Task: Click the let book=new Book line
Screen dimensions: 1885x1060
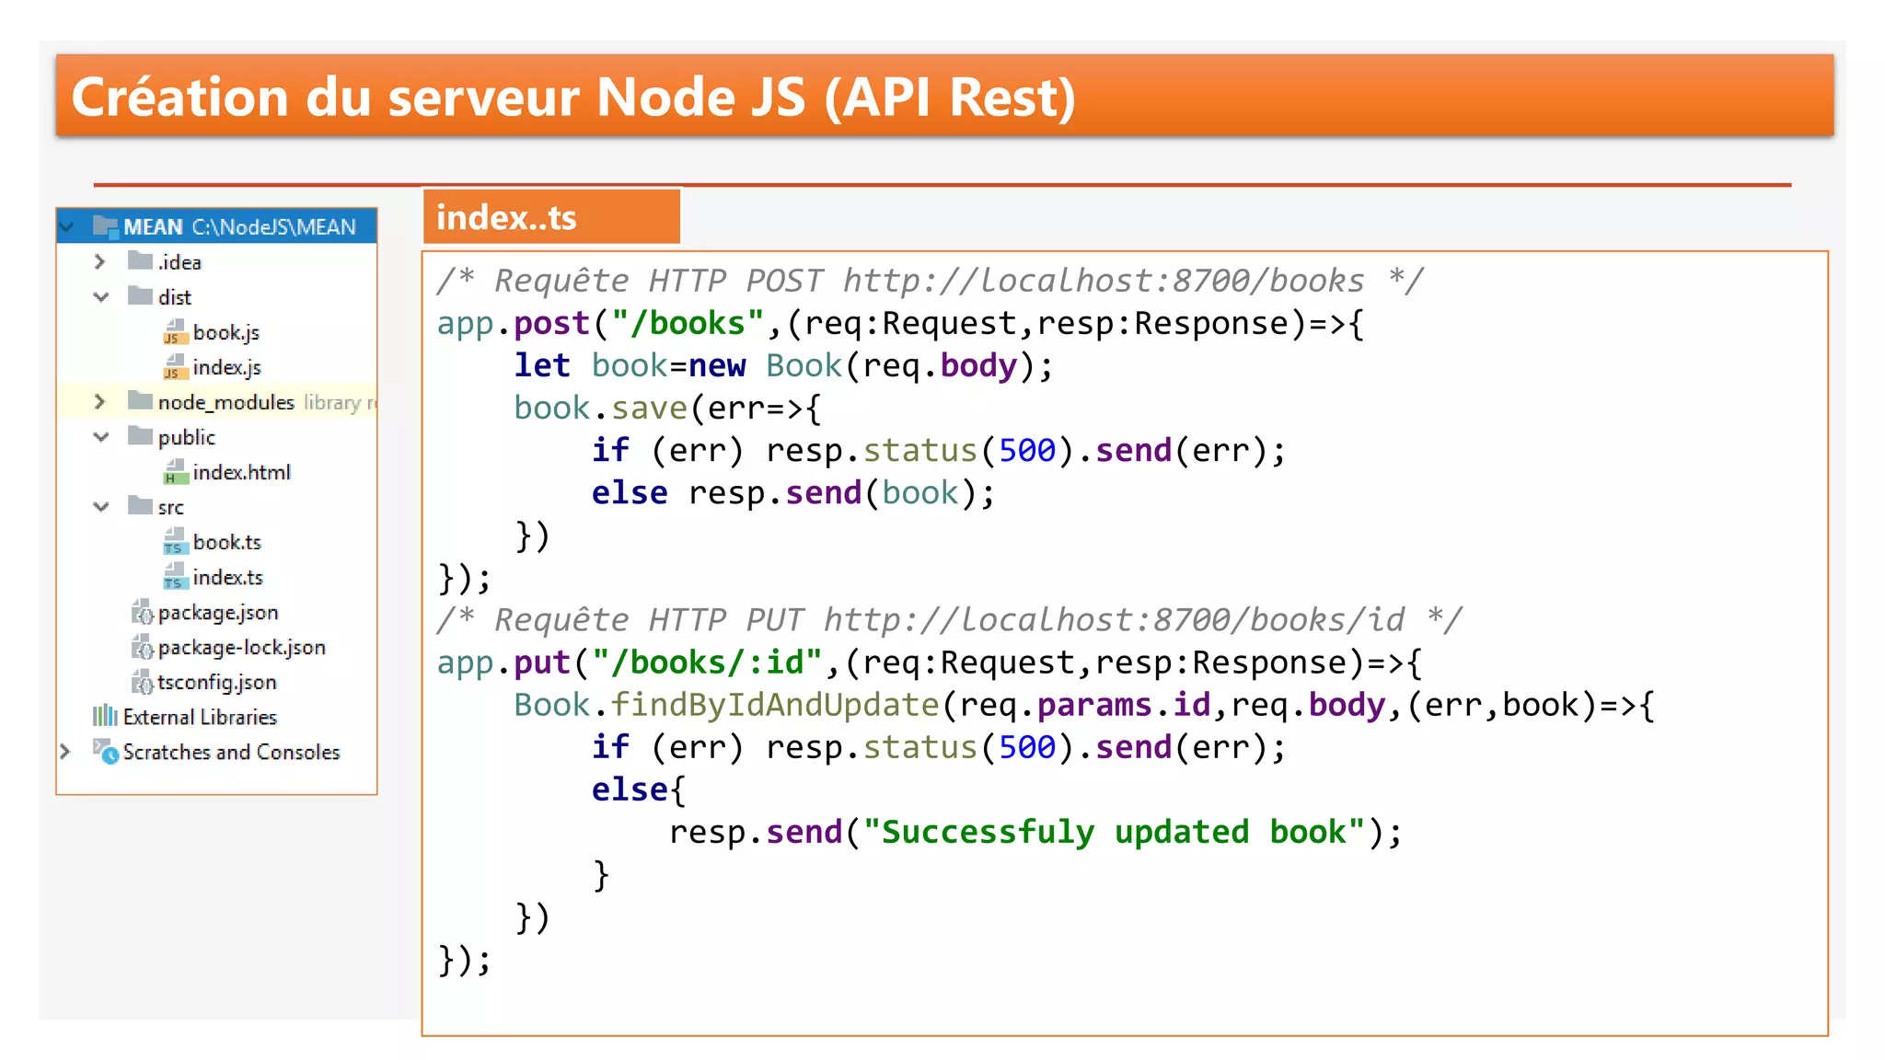Action: [783, 365]
